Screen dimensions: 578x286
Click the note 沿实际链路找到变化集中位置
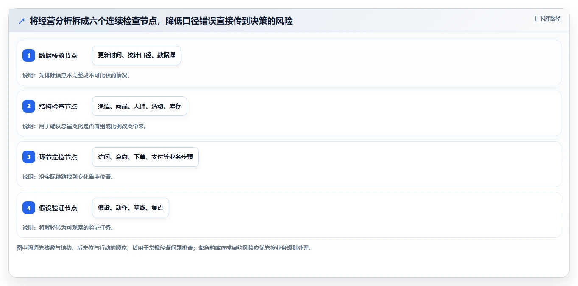(68, 177)
